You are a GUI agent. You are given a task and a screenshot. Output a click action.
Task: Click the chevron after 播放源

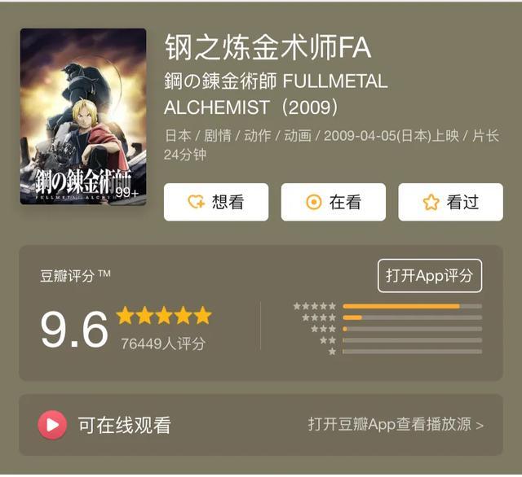[x=480, y=426]
